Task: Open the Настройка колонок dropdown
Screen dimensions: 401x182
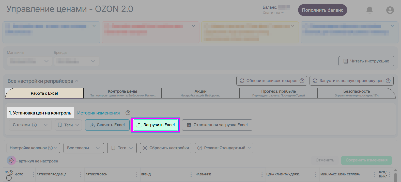Action: tap(33, 148)
